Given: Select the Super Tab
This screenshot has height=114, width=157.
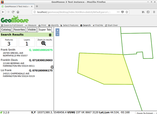Looking at the screenshot, I should [45, 30].
